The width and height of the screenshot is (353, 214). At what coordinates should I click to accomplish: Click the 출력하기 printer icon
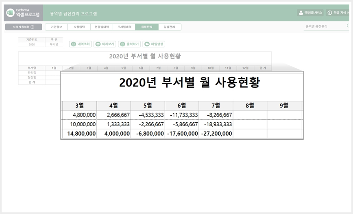(122, 44)
